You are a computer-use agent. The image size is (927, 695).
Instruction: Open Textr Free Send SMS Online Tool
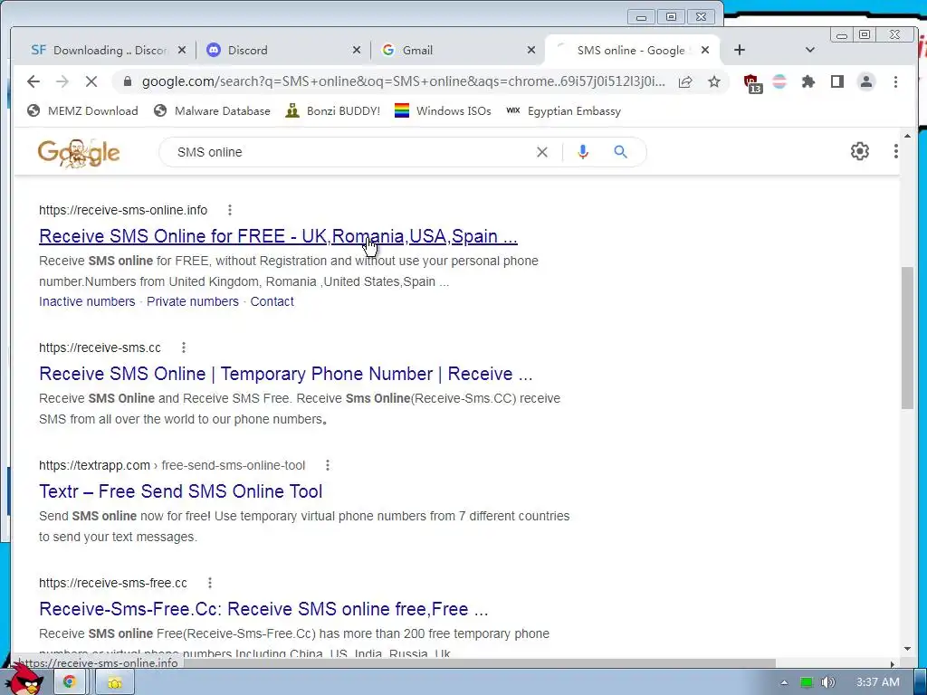coord(180,491)
